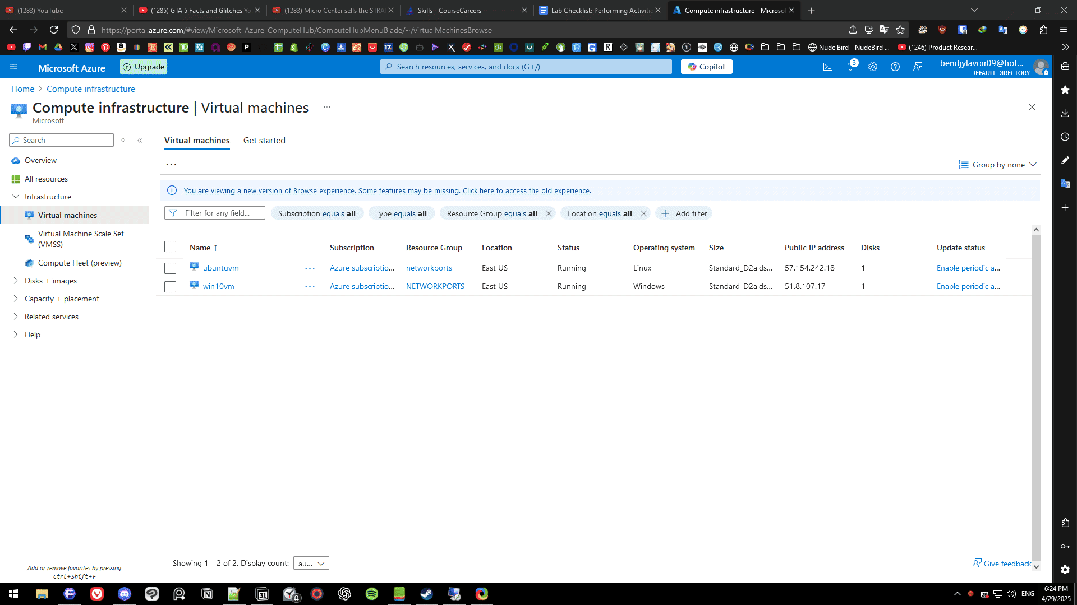Collapse the left navigation menu chevrons
The image size is (1077, 605).
coord(140,140)
